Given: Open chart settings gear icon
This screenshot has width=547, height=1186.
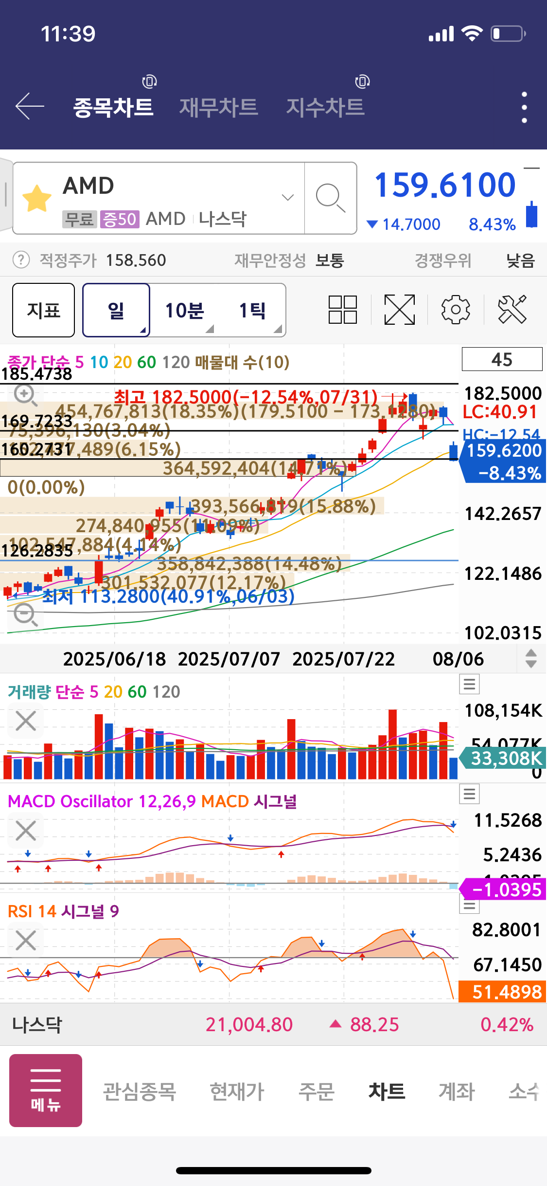Looking at the screenshot, I should point(456,310).
